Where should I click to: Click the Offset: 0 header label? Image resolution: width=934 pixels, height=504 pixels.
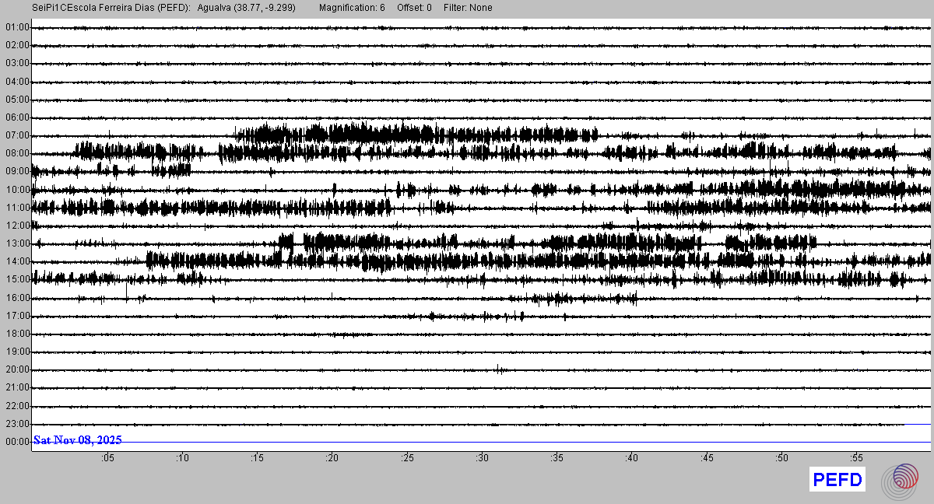[x=414, y=8]
